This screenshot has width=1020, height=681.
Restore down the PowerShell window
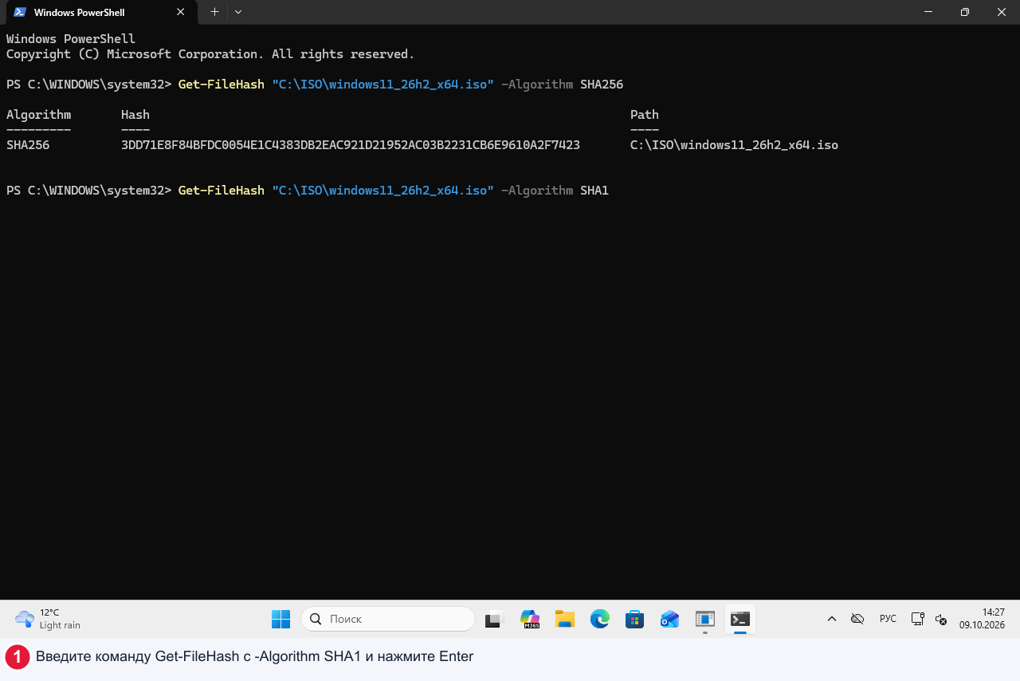965,12
